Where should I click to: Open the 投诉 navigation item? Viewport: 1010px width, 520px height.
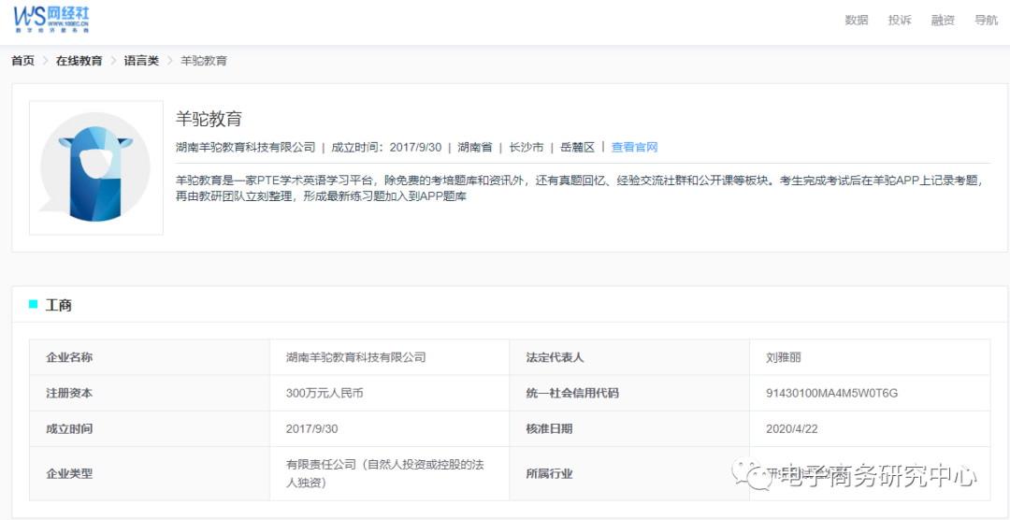(900, 20)
